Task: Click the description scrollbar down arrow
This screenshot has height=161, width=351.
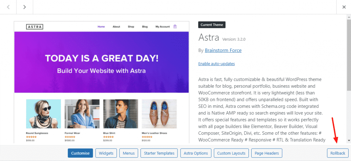Action: coord(349,141)
